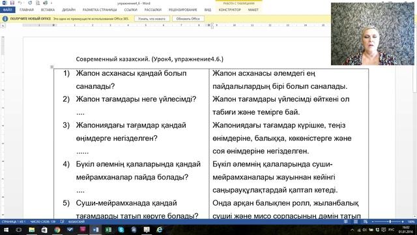Click the 100% zoom level indicator
Image resolution: width=417 pixels, height=235 pixels.
pos(411,222)
